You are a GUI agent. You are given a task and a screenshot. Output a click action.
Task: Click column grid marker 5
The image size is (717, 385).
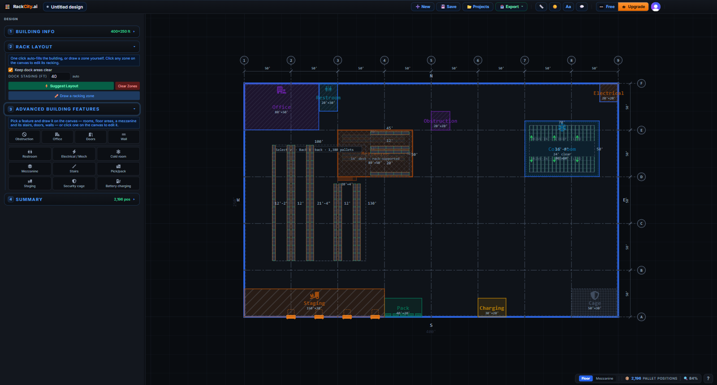431,60
